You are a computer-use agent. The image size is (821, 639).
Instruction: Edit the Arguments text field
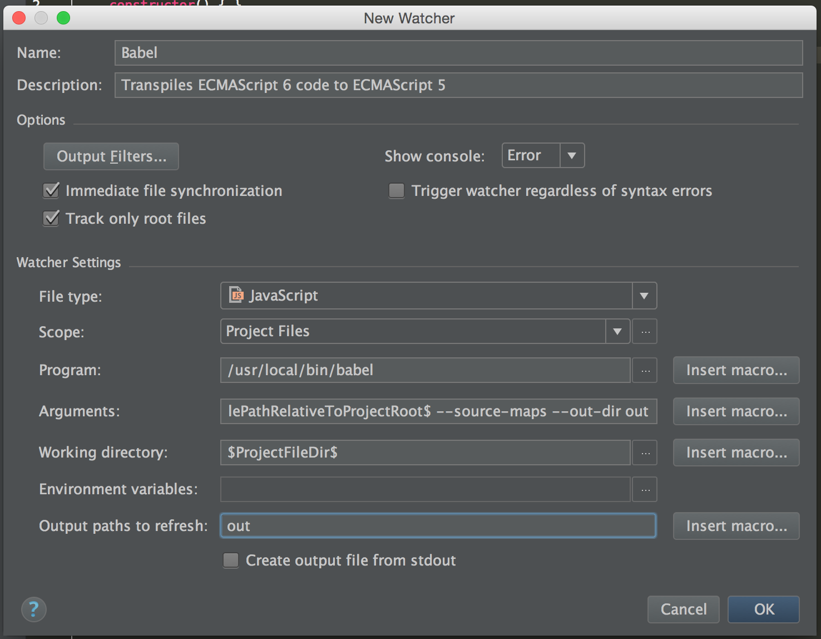(x=439, y=411)
